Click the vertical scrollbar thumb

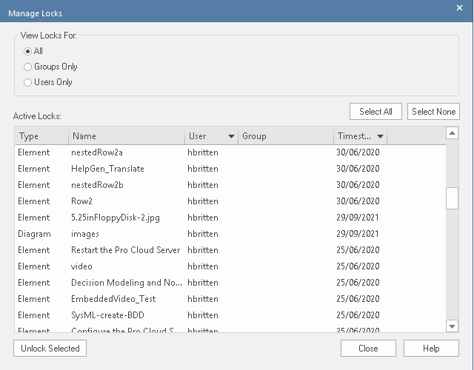452,199
